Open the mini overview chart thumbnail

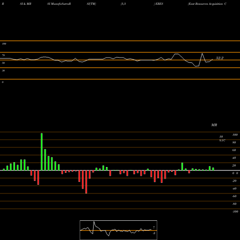119,230
